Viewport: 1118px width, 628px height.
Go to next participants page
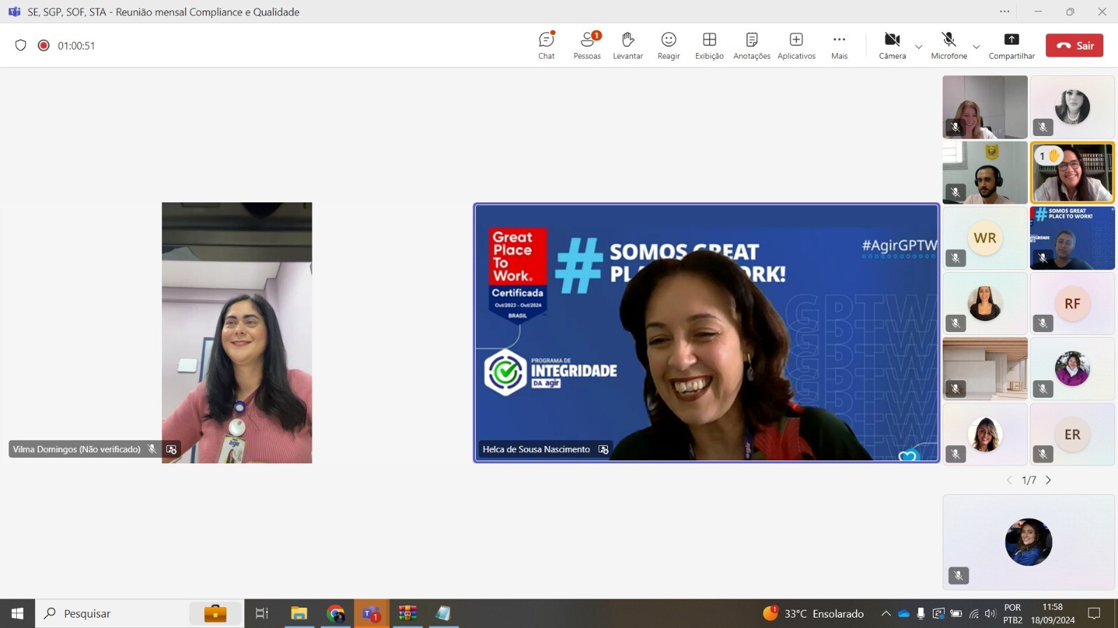(1048, 480)
